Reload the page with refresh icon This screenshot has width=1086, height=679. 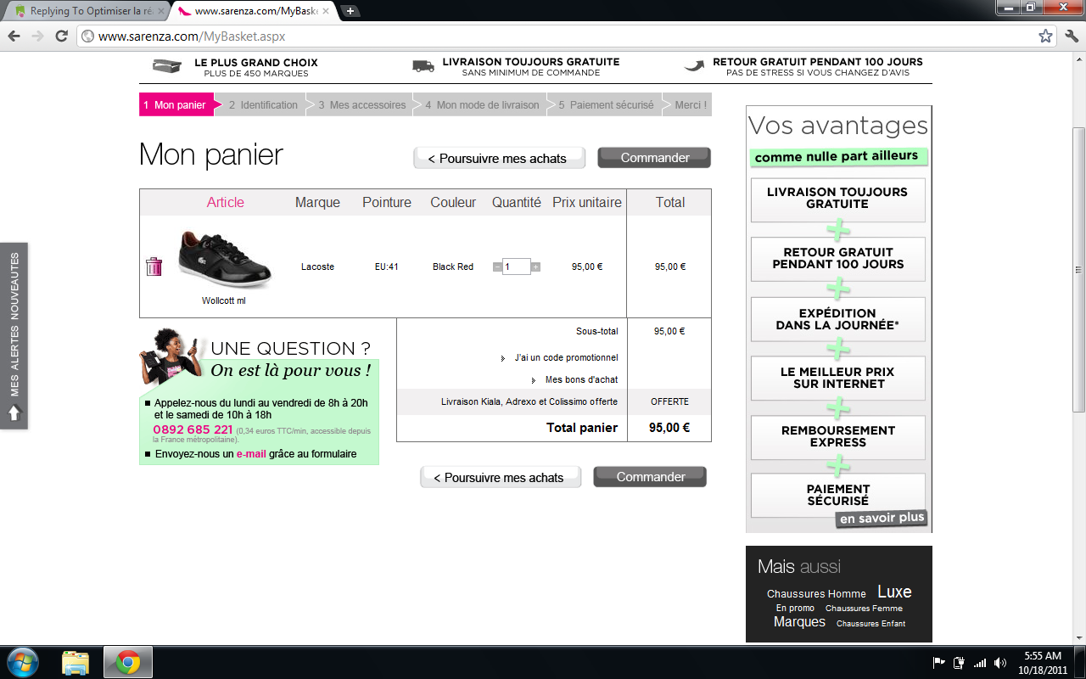tap(61, 36)
